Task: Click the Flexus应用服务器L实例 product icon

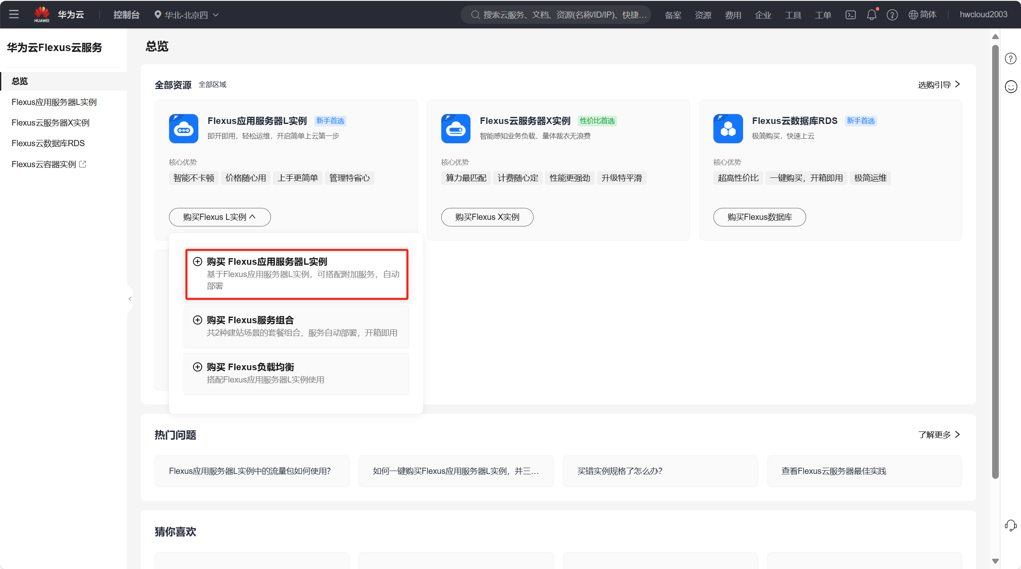Action: pyautogui.click(x=183, y=128)
